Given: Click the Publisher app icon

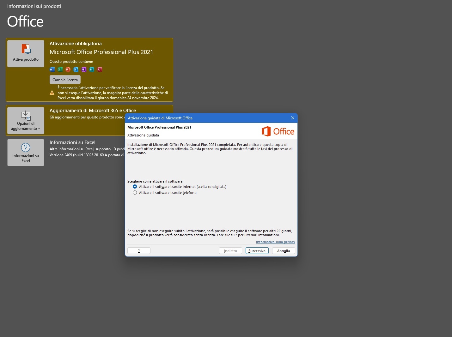Looking at the screenshot, I should click(x=92, y=69).
